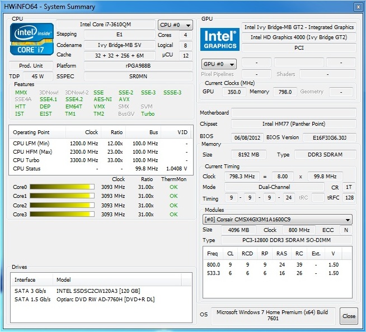366x332 pixels.
Task: Click the Windows 7 Home Premium OS field
Action: click(273, 315)
